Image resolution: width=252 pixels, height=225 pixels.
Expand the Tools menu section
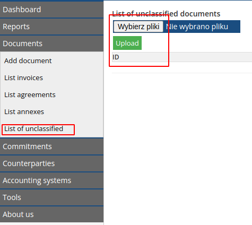click(51, 197)
